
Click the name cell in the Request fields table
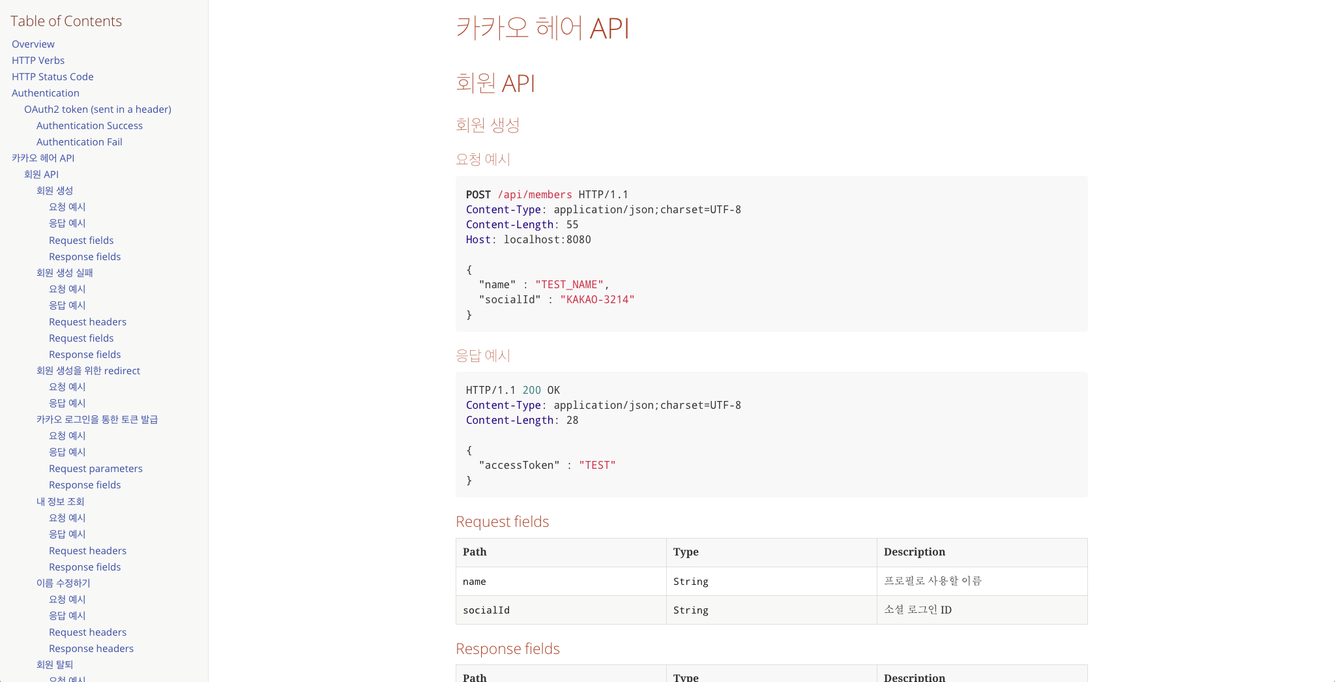[x=561, y=581]
